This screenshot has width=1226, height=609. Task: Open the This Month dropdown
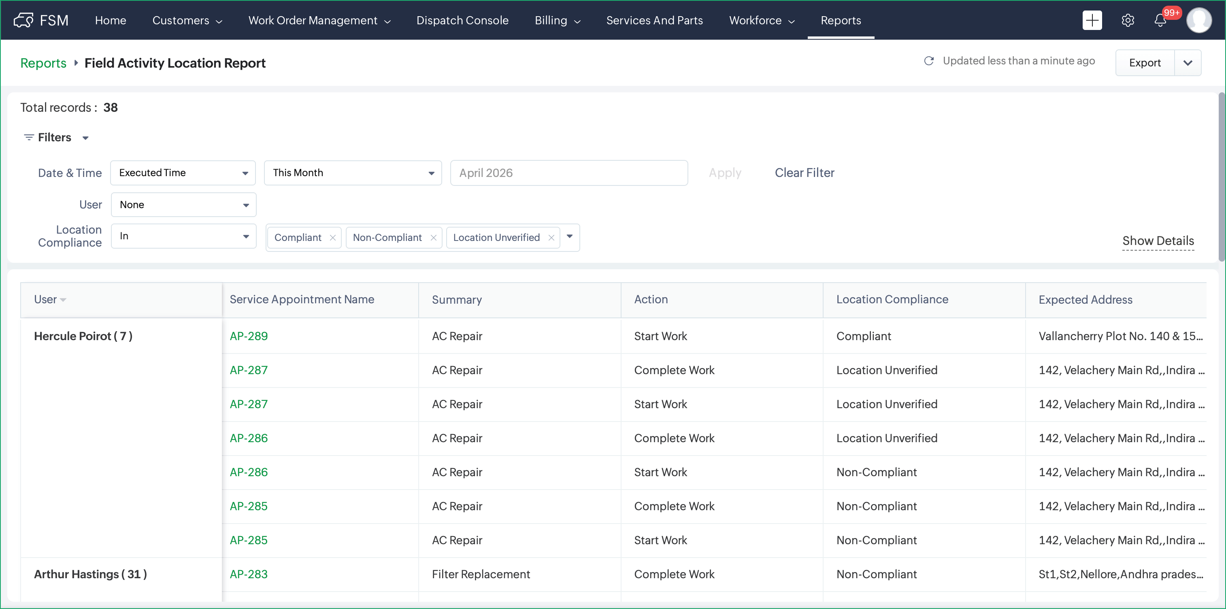[x=353, y=173]
